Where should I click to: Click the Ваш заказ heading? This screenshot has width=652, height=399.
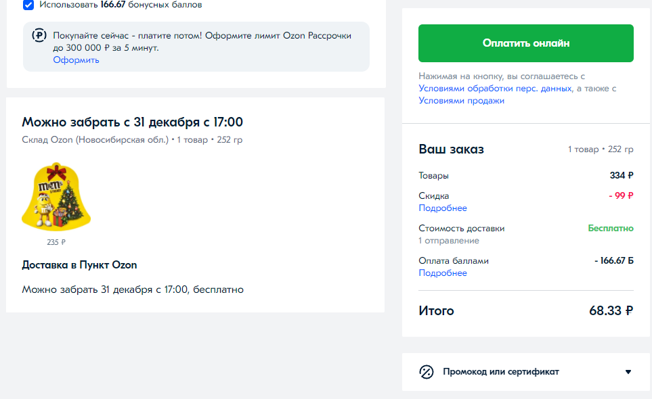point(451,149)
